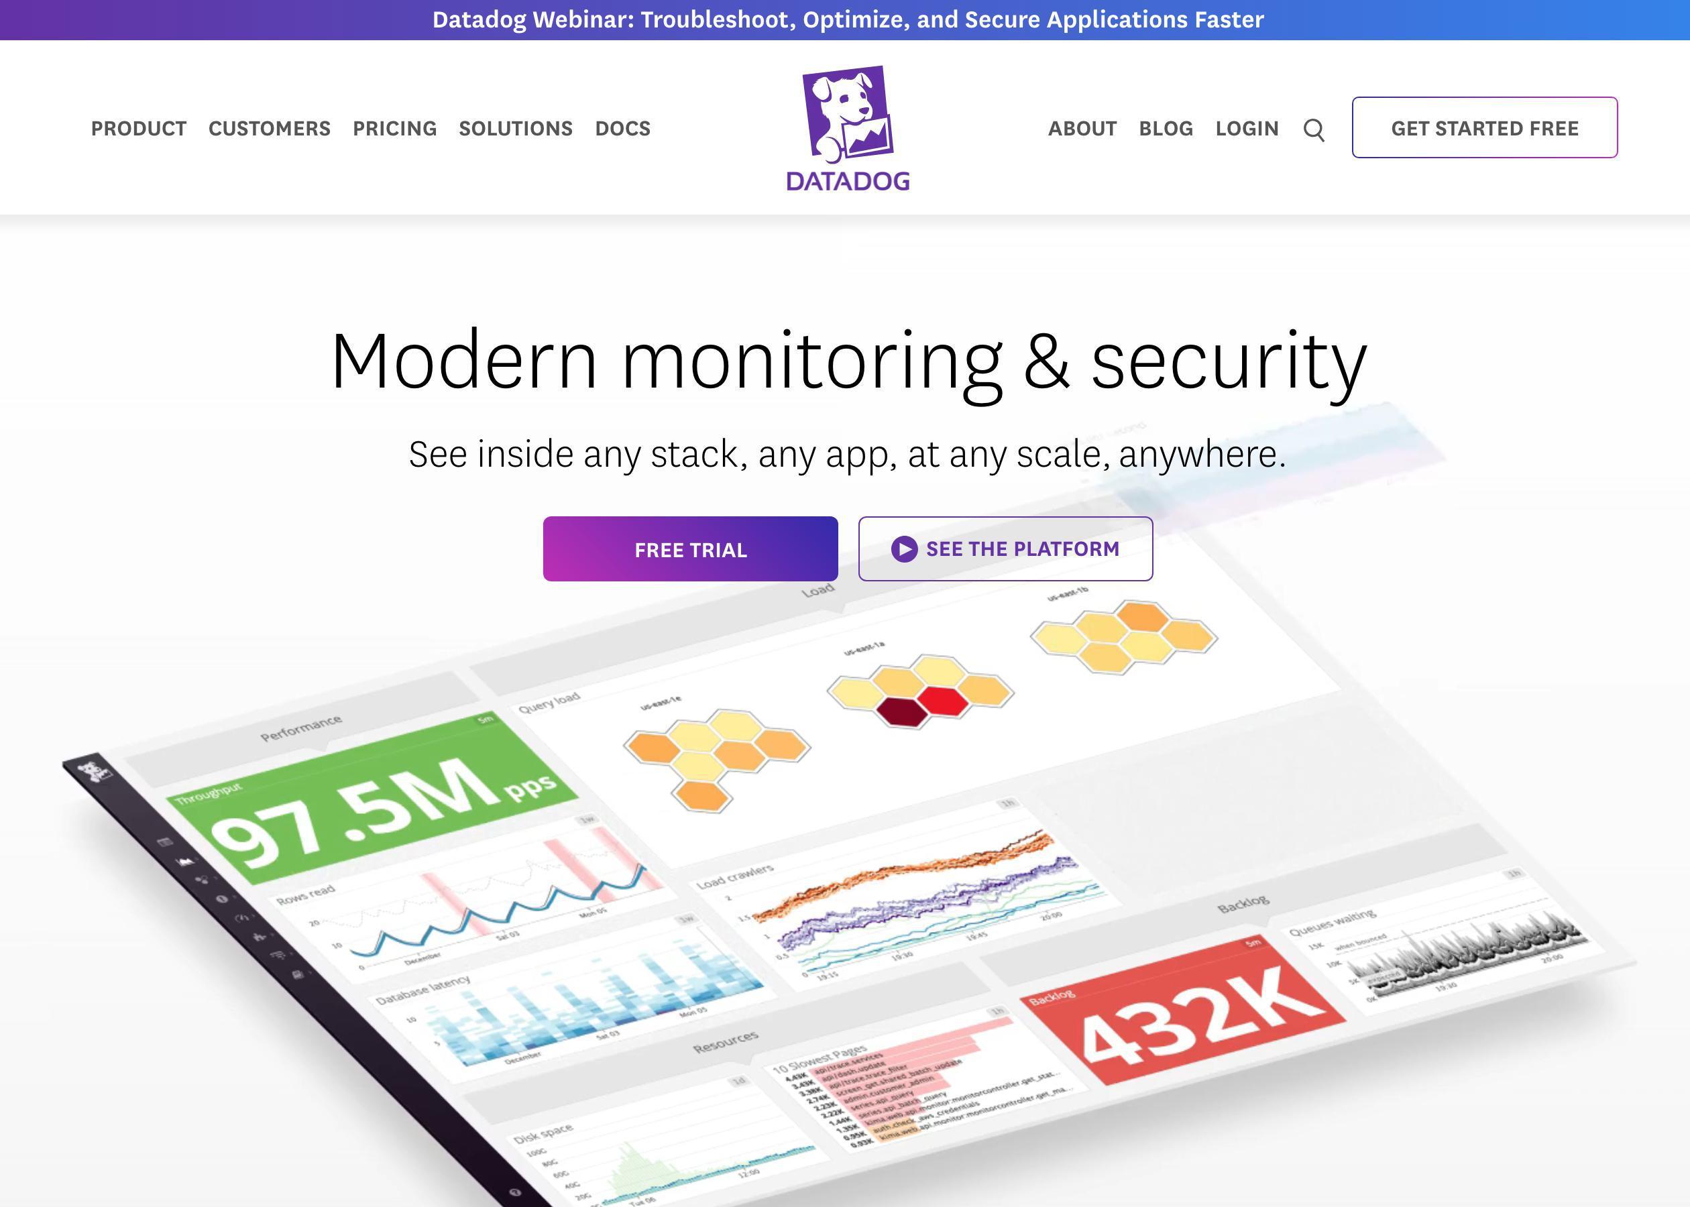Click the PRICING navigation link
Viewport: 1690px width, 1207px height.
click(x=394, y=128)
